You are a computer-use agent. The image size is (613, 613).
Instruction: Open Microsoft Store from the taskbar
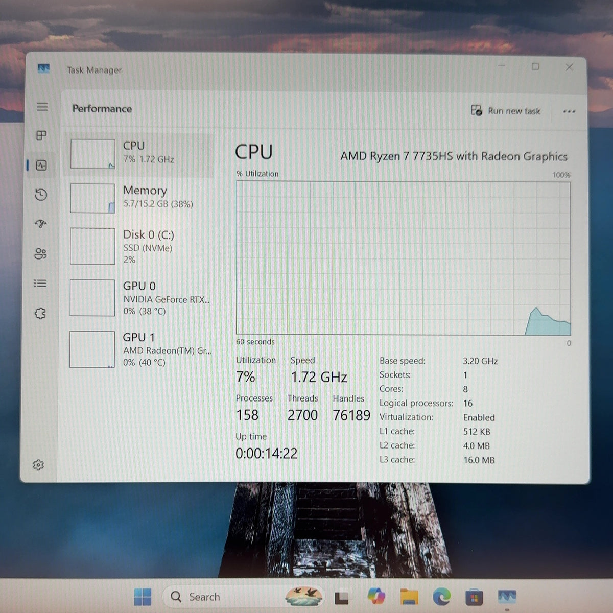[475, 597]
